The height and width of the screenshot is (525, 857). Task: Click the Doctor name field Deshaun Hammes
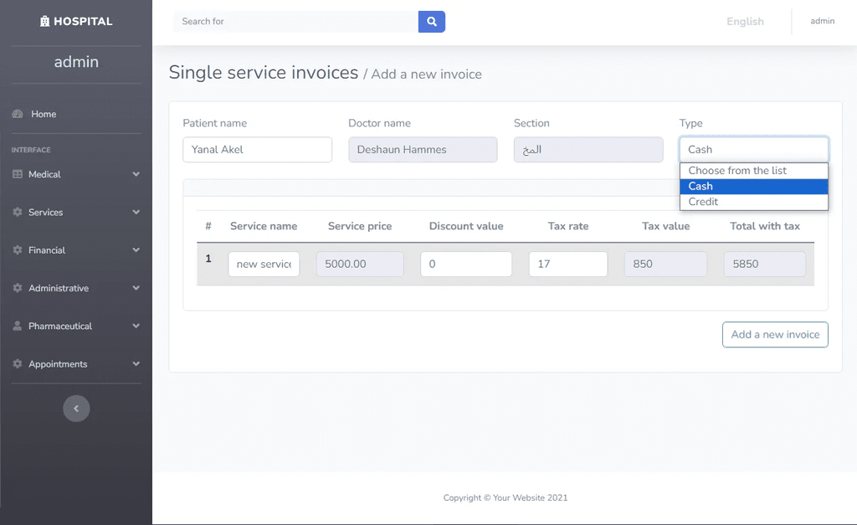tap(423, 149)
